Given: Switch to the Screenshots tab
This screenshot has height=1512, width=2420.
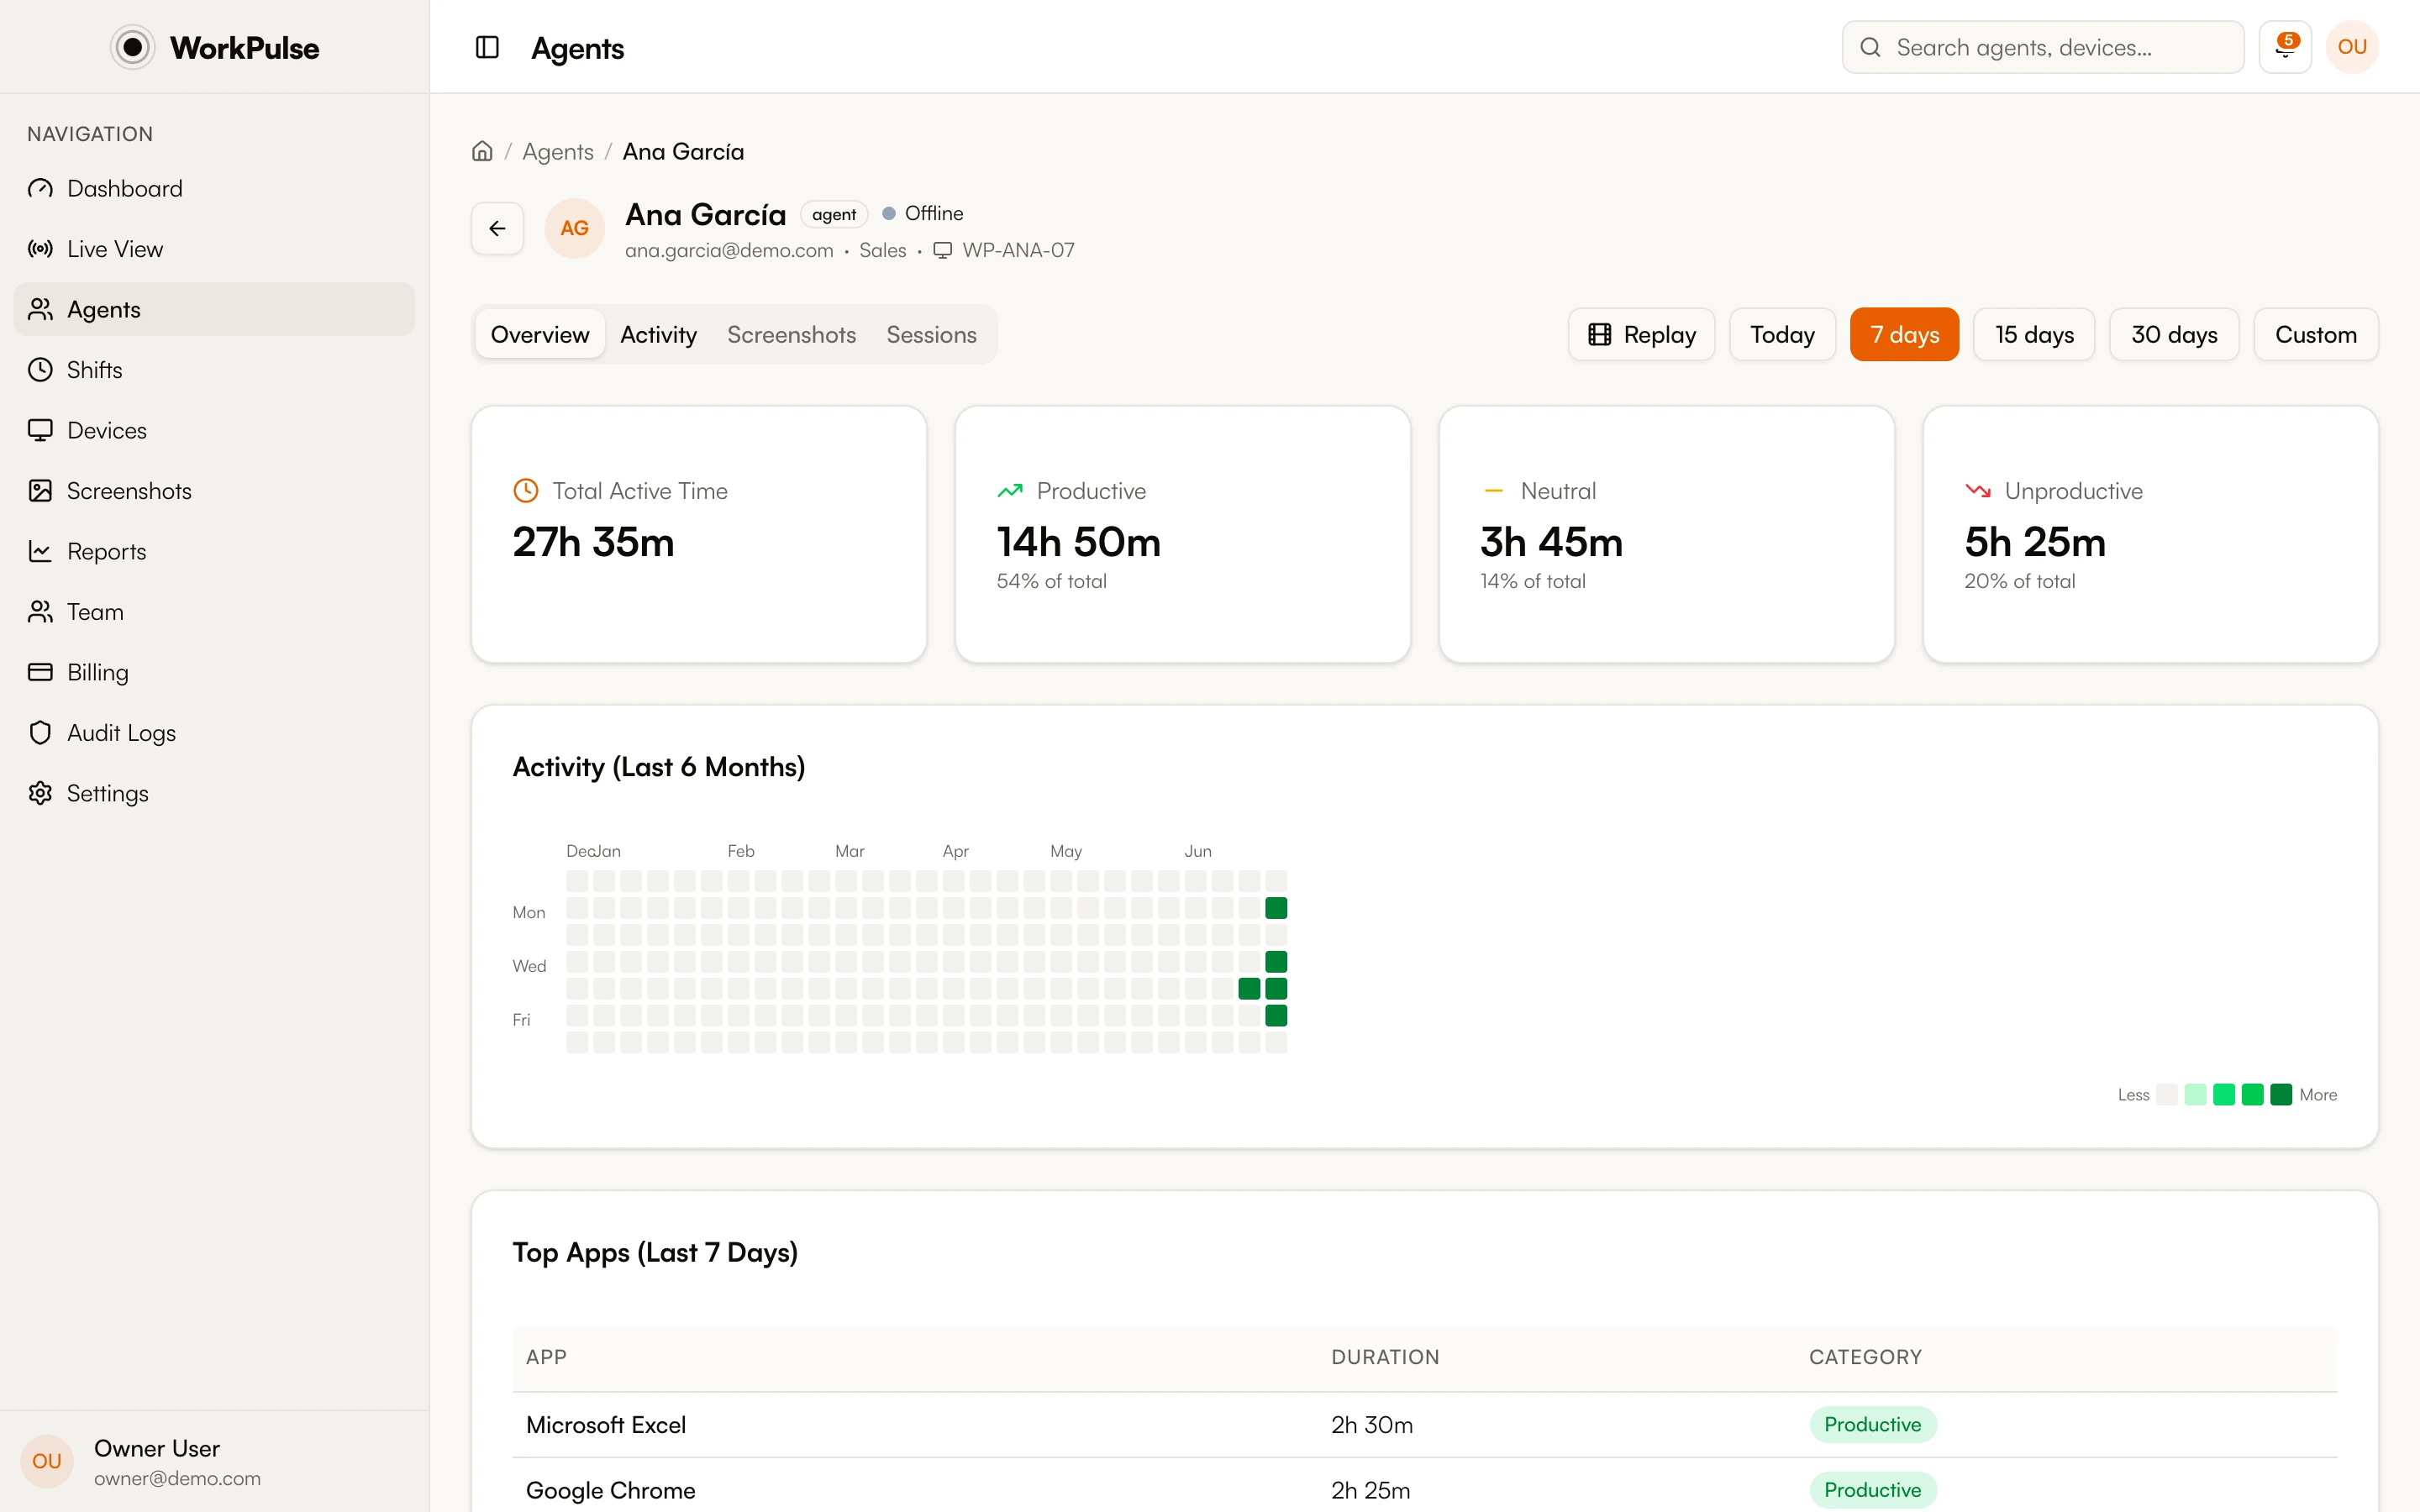Looking at the screenshot, I should (x=791, y=335).
